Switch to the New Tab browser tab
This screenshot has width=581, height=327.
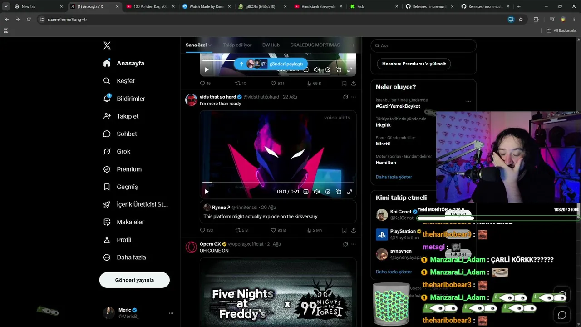click(x=38, y=6)
